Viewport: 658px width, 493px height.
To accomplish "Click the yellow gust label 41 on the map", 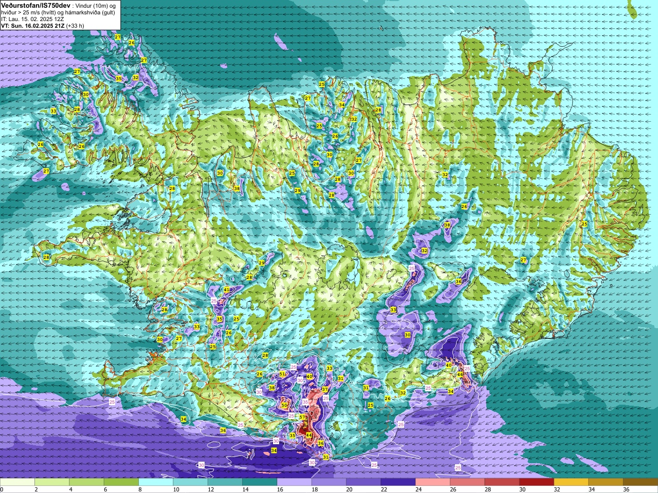I will coord(227,290).
